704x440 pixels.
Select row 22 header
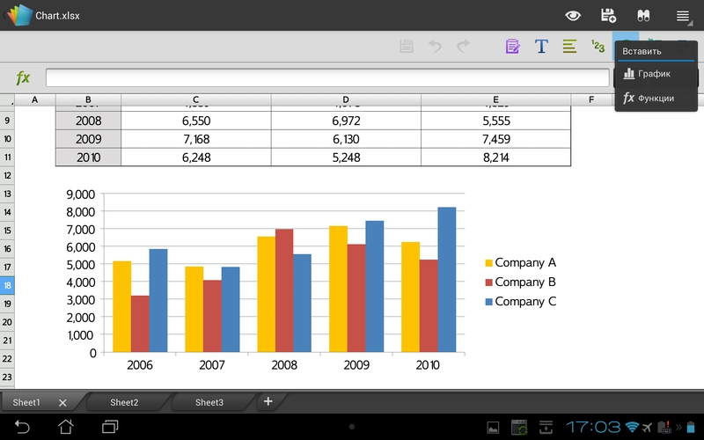tap(7, 358)
